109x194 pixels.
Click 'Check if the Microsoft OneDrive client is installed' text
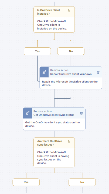point(52,25)
